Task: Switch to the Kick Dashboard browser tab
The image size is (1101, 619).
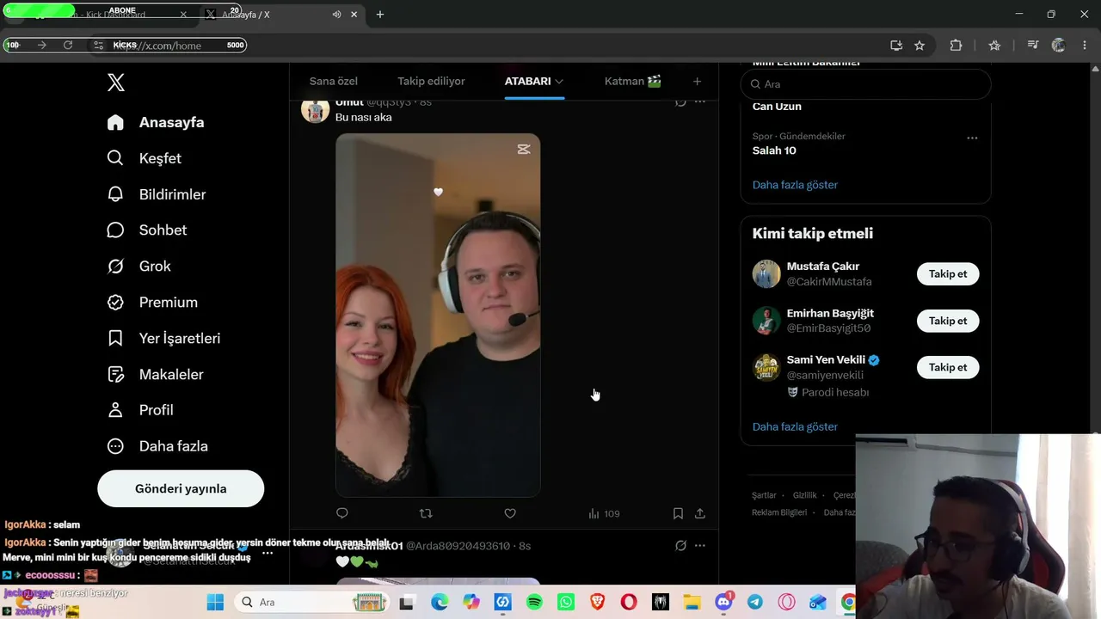Action: click(99, 15)
